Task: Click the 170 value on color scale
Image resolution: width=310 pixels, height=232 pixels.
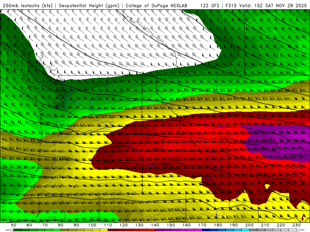Action: 202,225
